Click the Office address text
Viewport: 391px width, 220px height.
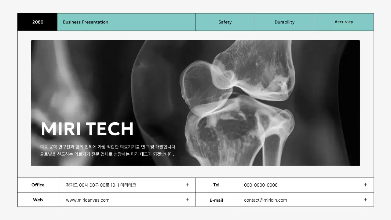[x=101, y=185]
